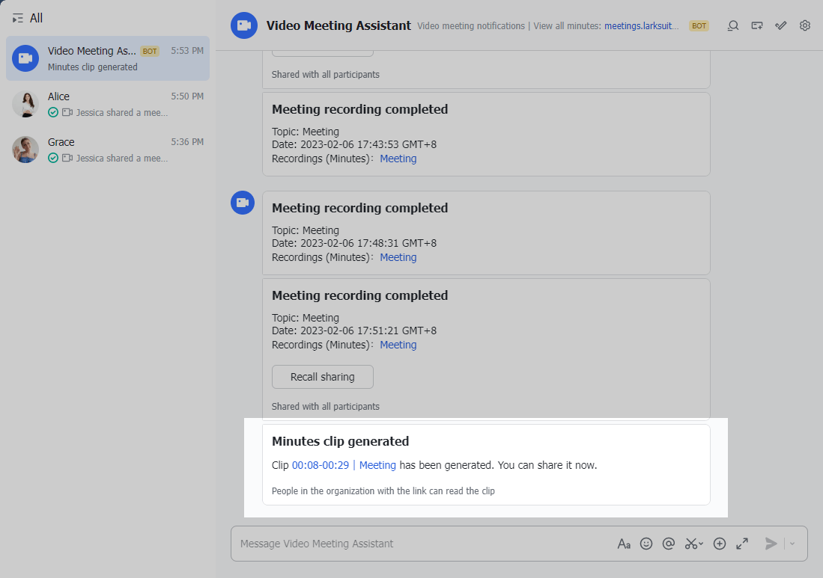Click the Video Meeting Assistant avatar in header

point(243,25)
